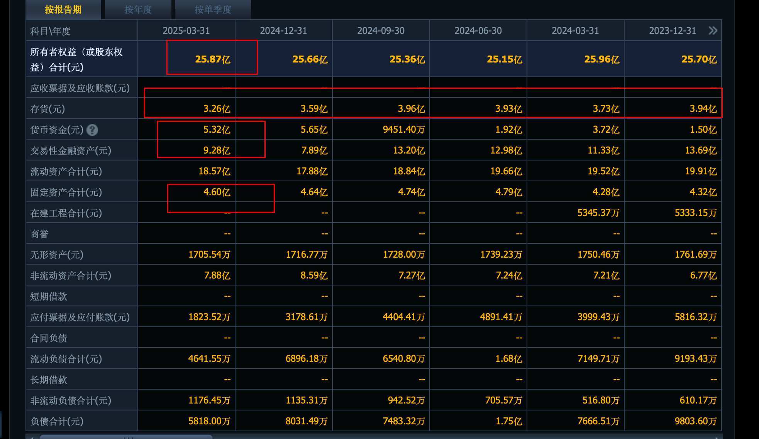
Task: Click the total liabilities value 9803.60万
Action: tap(696, 421)
